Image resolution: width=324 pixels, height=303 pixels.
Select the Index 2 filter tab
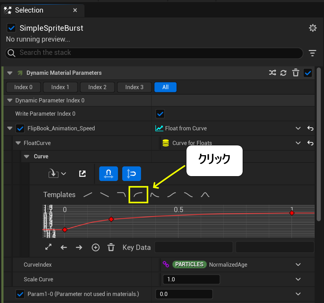[97, 87]
